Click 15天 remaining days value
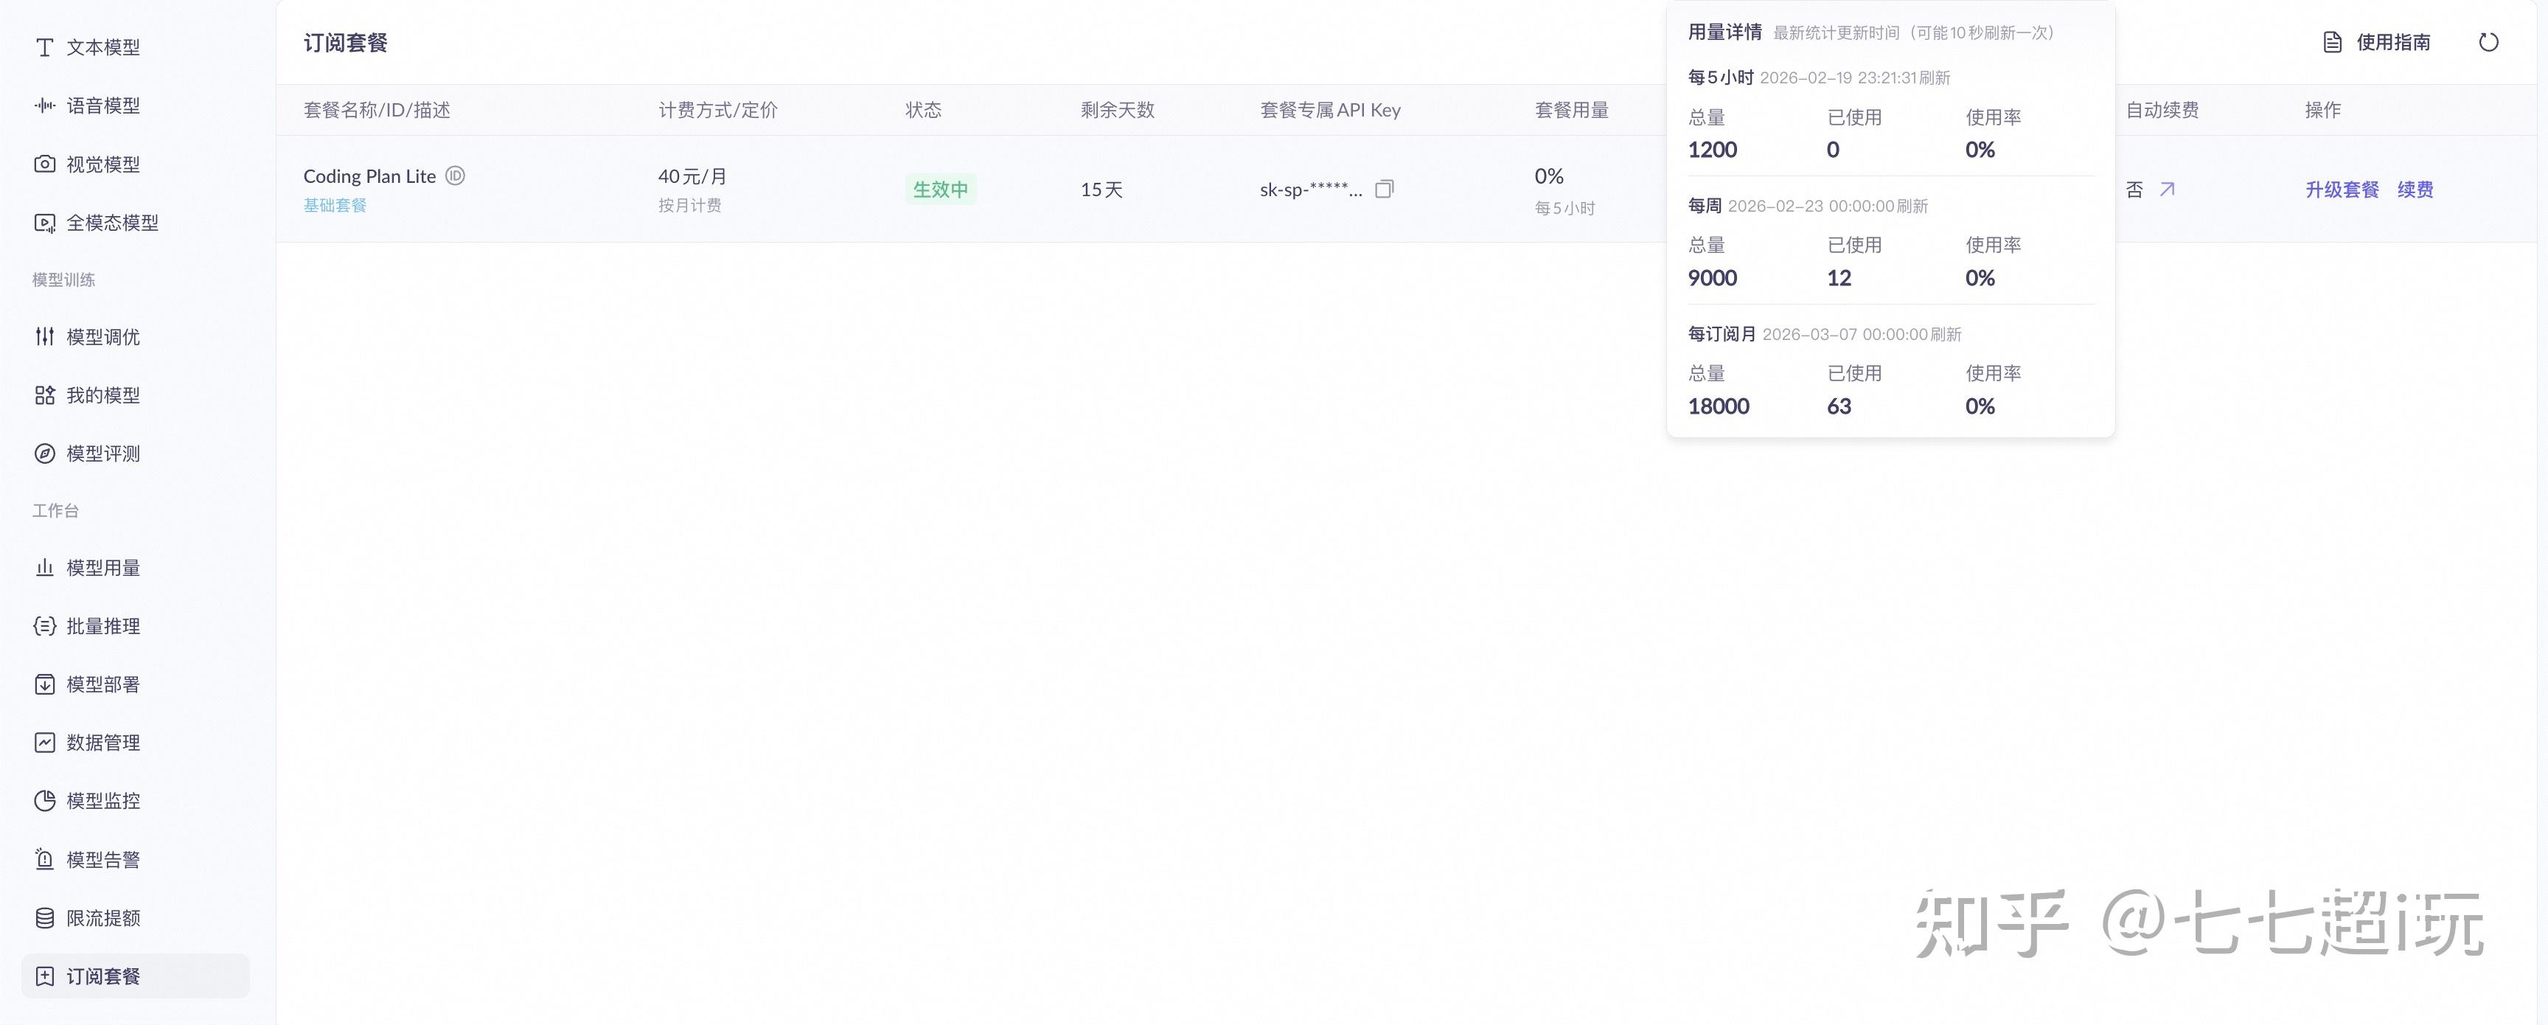2548x1025 pixels. 1101,189
